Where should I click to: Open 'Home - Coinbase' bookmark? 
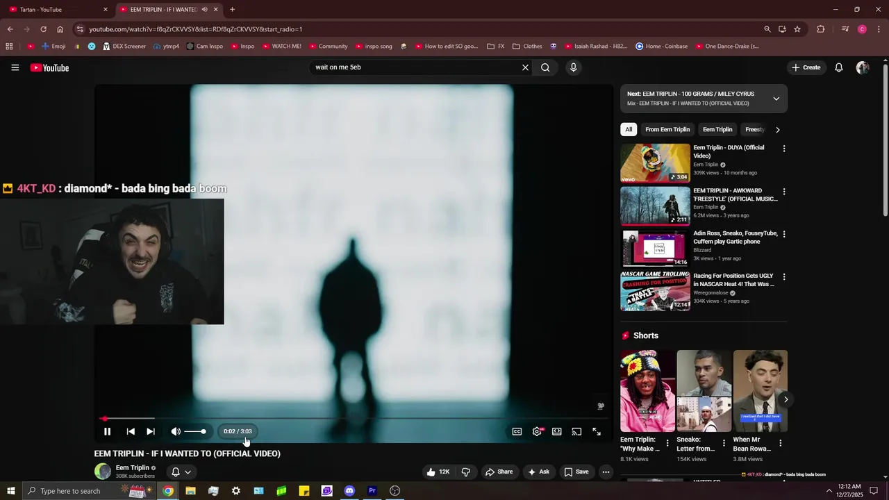[661, 47]
